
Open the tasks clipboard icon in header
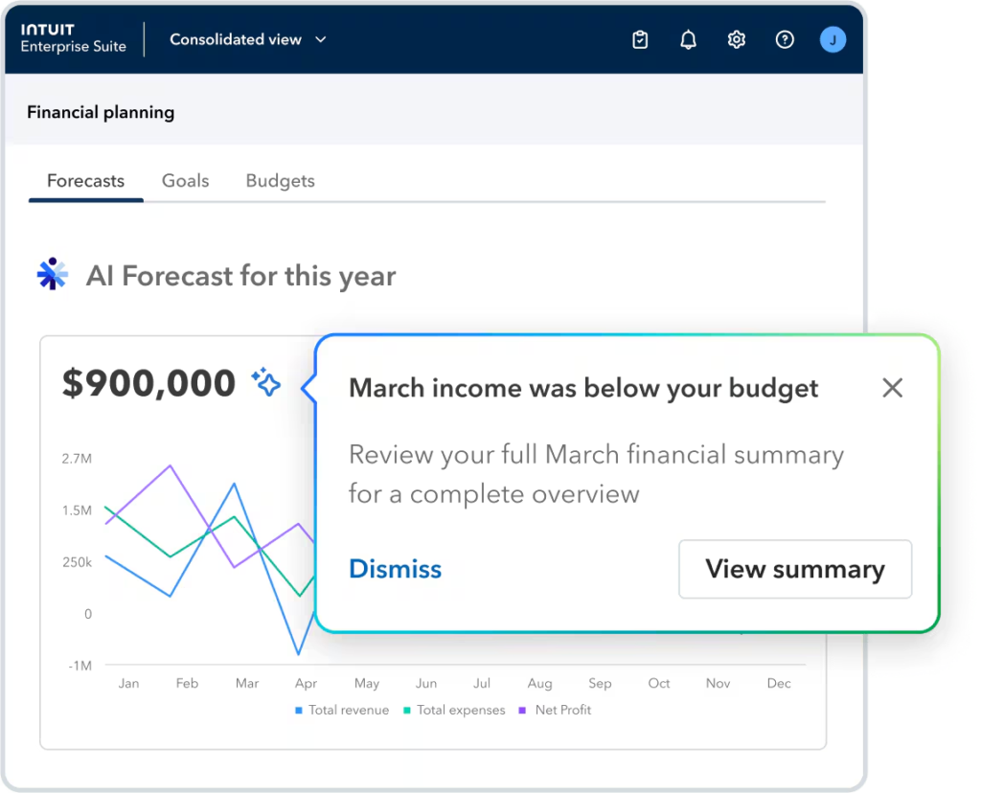pos(639,40)
